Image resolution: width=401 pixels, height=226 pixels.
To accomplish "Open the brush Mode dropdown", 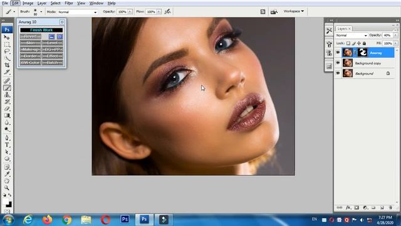I will tap(78, 12).
